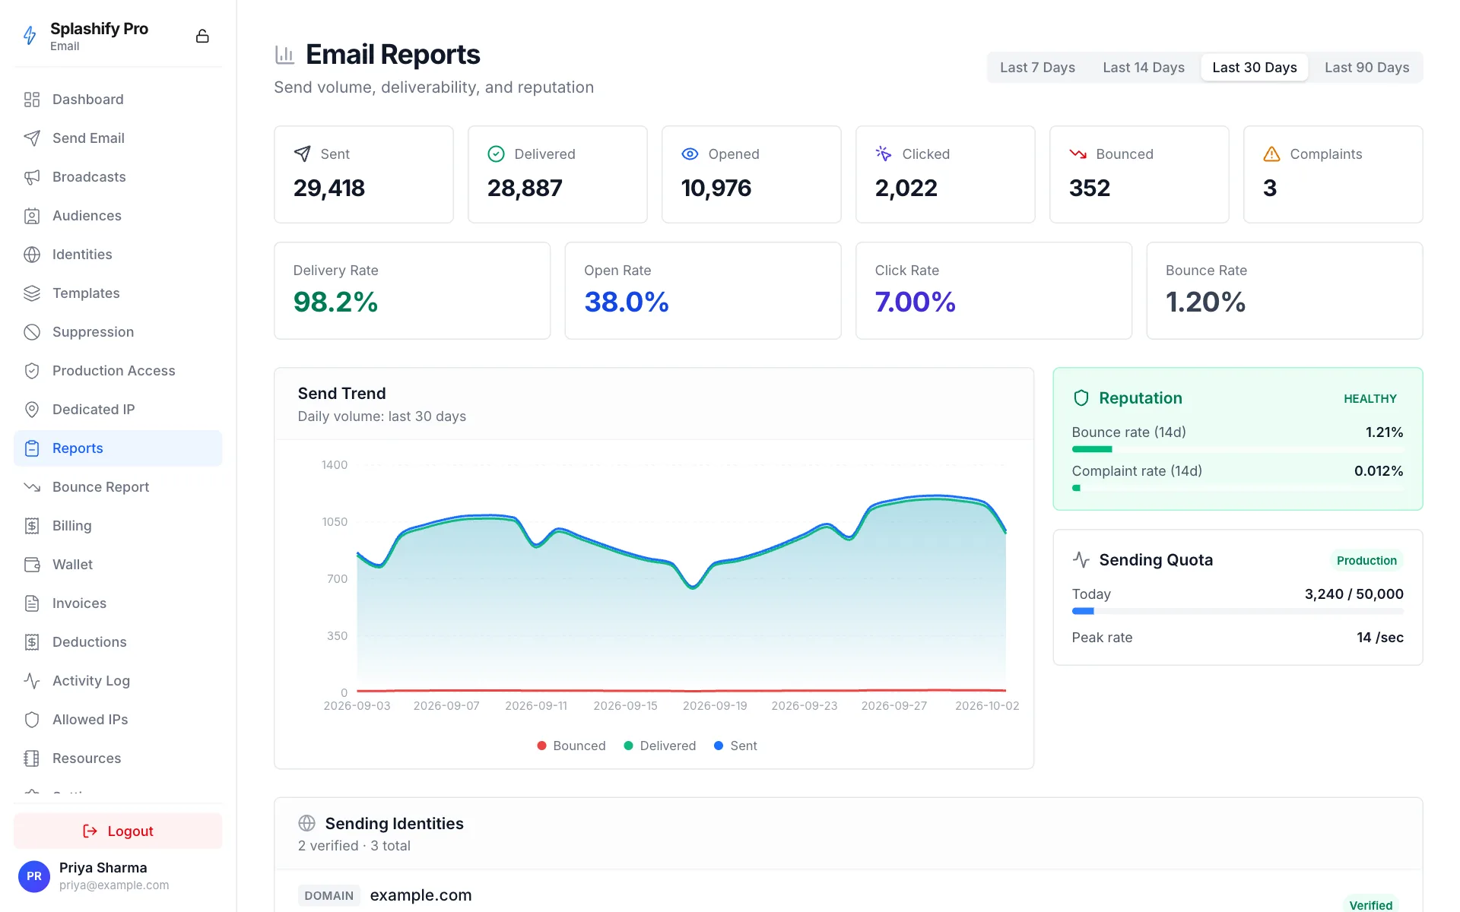Click the Open Rate 38.0% value
This screenshot has height=912, width=1460.
[627, 302]
